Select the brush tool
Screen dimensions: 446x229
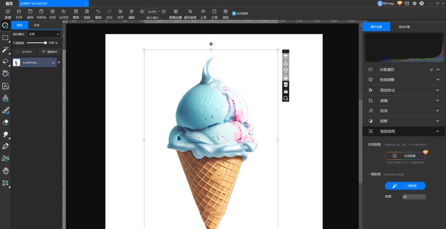click(x=5, y=110)
